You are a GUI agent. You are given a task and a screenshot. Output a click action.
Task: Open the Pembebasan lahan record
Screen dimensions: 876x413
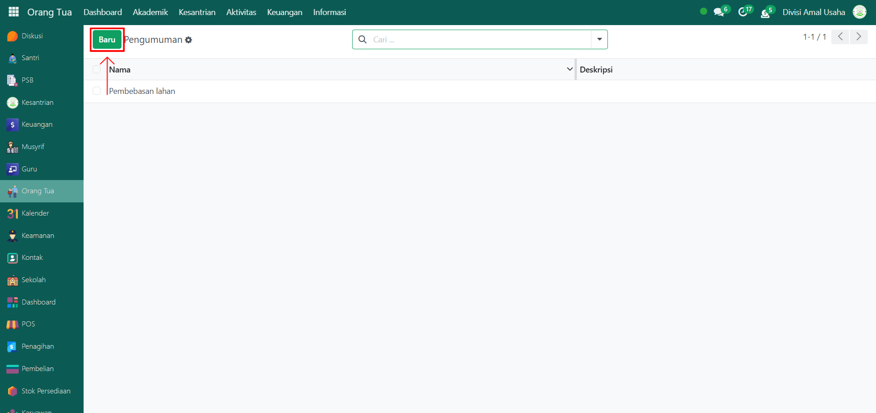coord(142,91)
